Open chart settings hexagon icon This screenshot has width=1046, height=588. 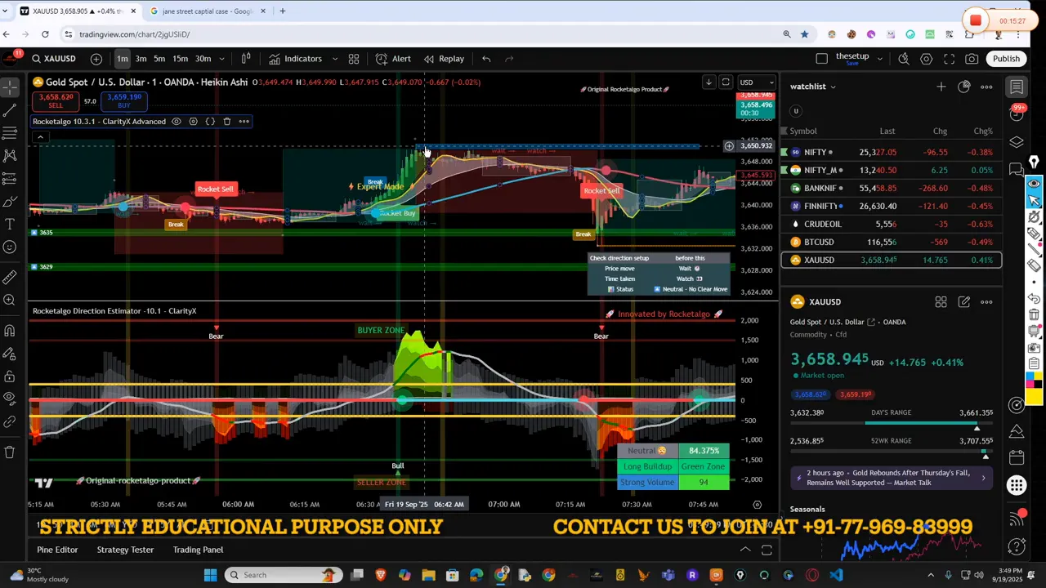click(926, 59)
